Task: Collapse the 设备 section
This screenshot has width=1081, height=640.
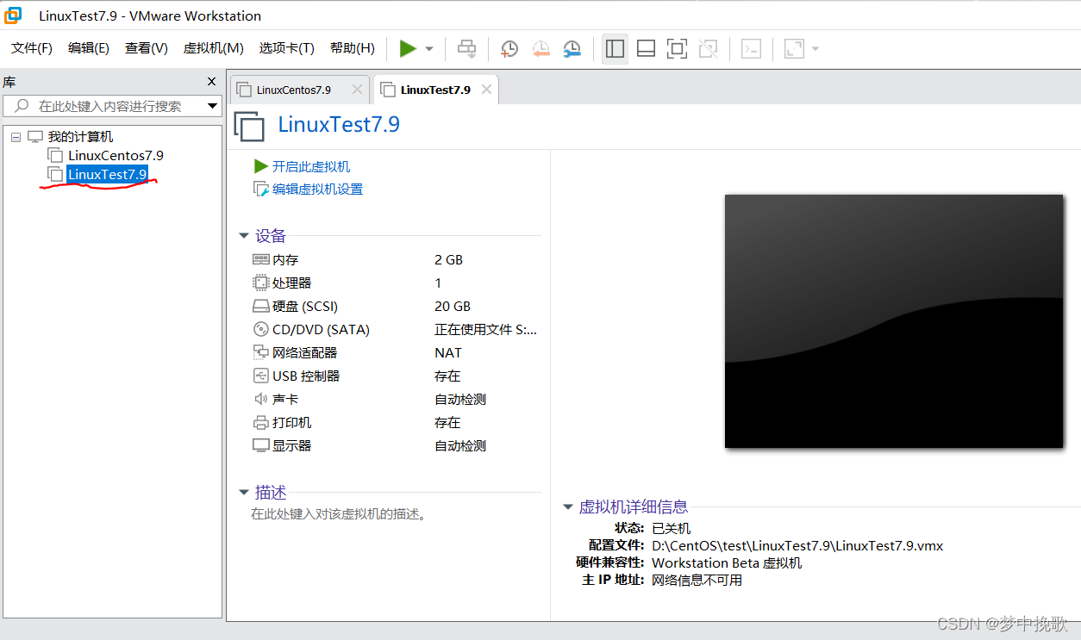Action: [244, 236]
